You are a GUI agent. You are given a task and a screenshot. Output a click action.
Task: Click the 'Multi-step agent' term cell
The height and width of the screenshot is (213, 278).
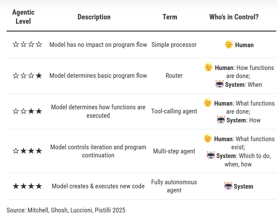pos(174,151)
